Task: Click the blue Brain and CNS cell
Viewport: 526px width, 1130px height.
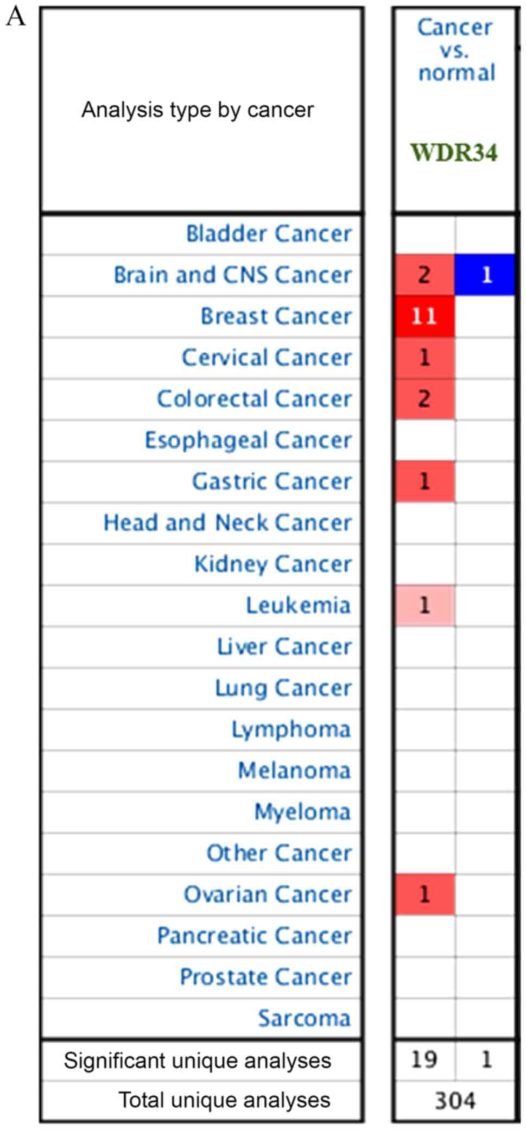Action: tap(485, 275)
